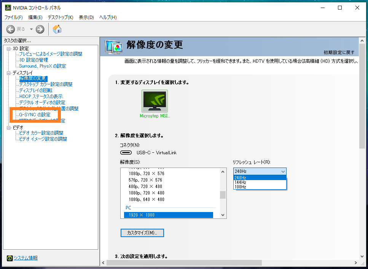
Task: Open ビデオ カラー設定の調整
Action: (41, 133)
